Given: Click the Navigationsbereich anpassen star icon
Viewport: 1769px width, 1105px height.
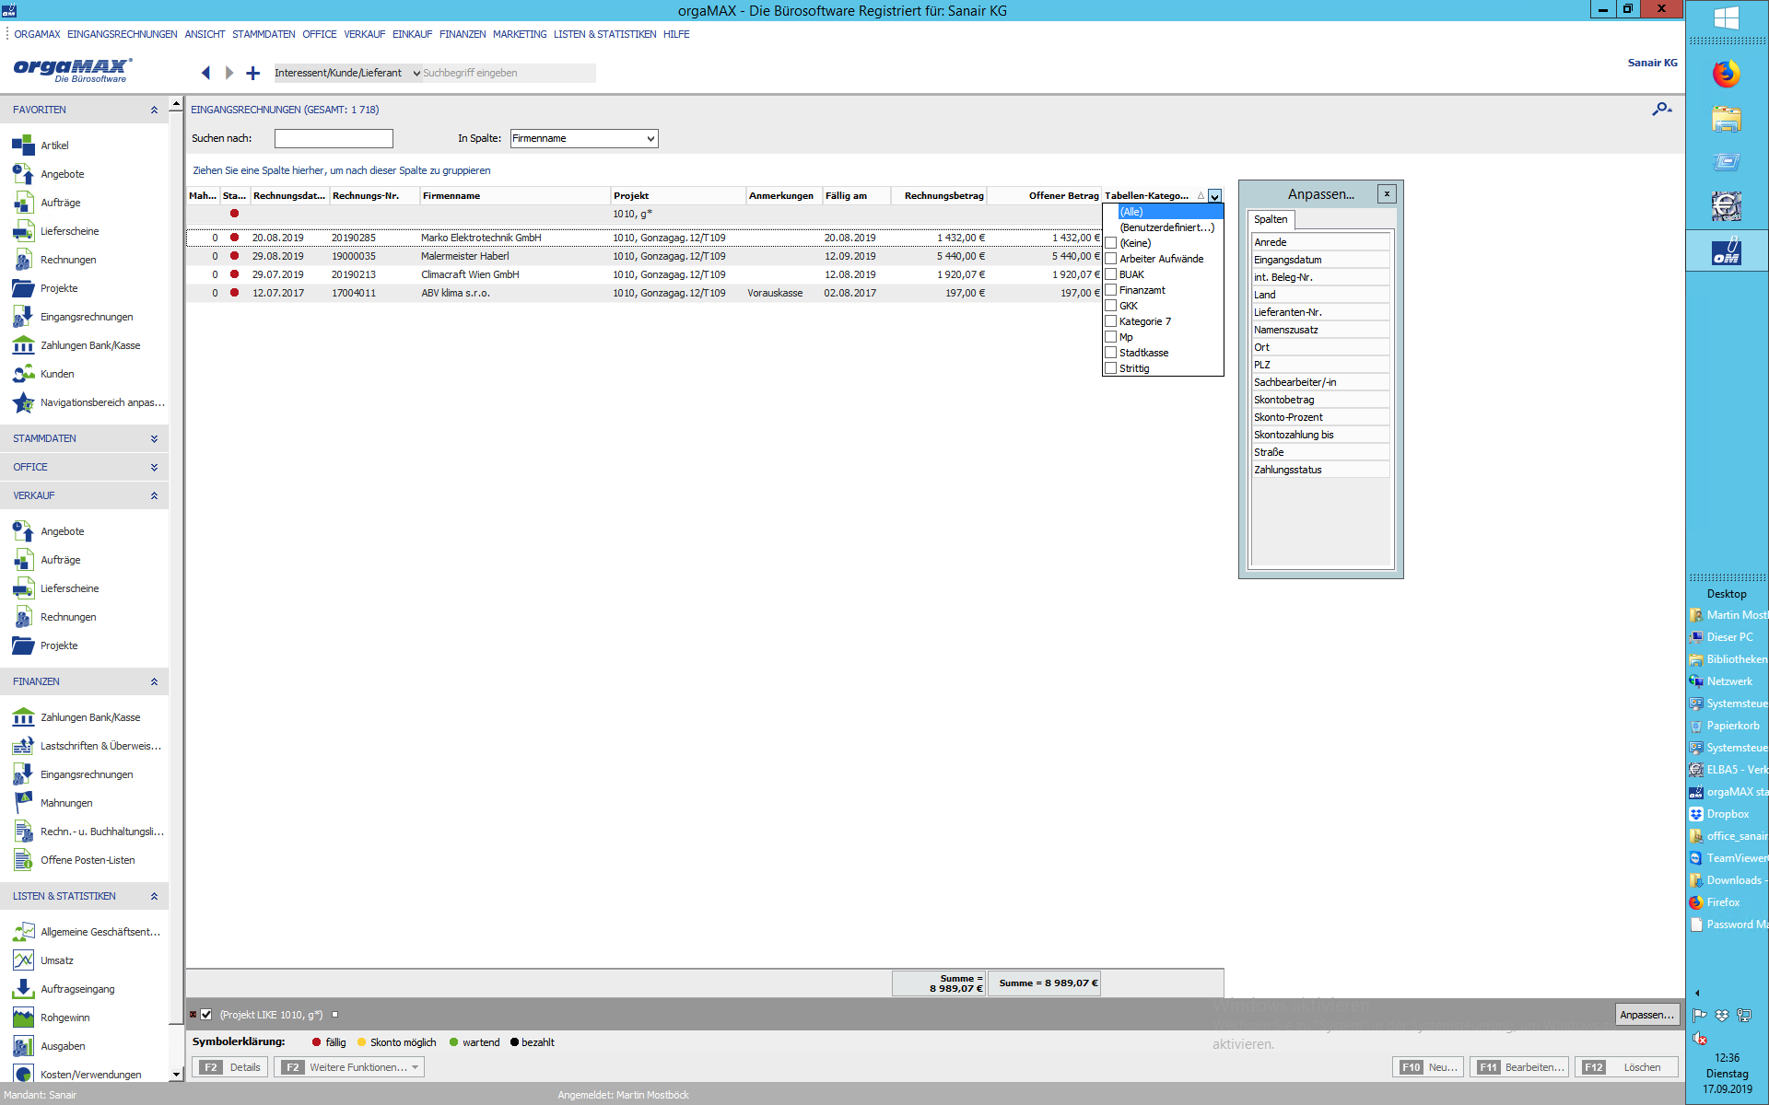Looking at the screenshot, I should click(23, 402).
